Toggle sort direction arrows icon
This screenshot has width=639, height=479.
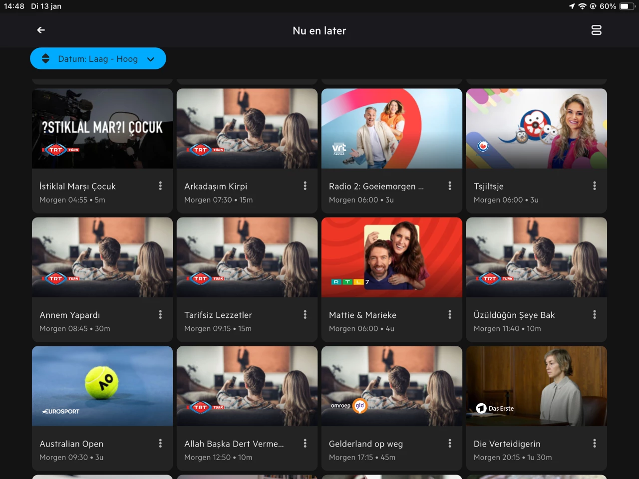pyautogui.click(x=45, y=59)
